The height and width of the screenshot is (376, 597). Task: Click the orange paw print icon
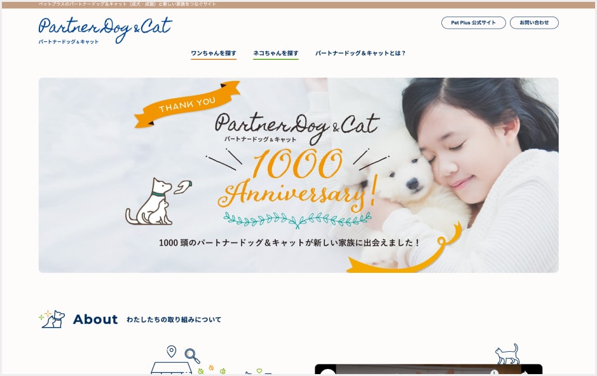click(x=211, y=368)
